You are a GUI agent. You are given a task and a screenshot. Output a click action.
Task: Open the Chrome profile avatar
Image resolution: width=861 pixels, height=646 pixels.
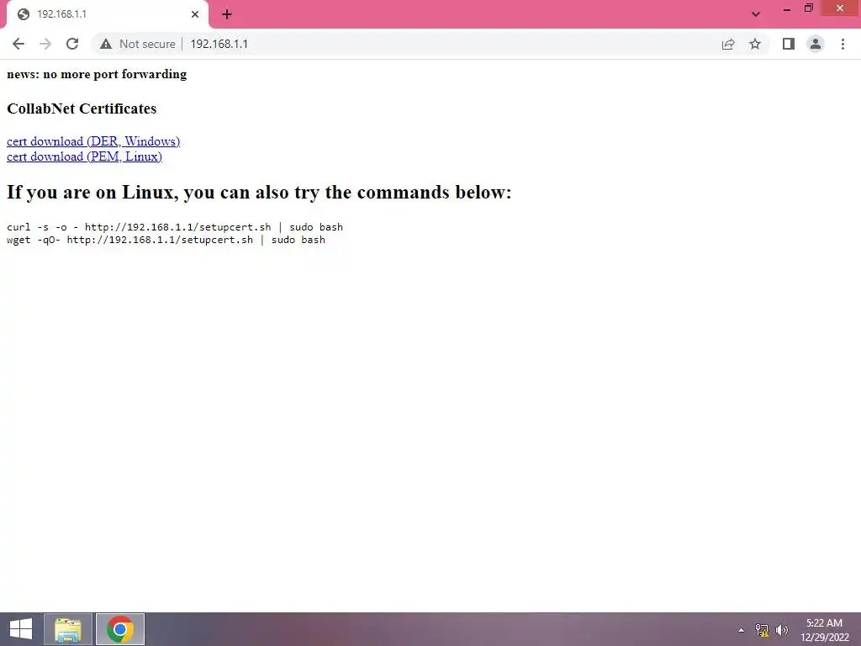pos(816,44)
